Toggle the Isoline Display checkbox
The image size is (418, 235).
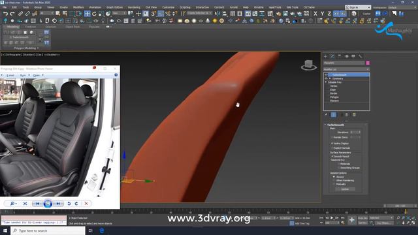[332, 144]
